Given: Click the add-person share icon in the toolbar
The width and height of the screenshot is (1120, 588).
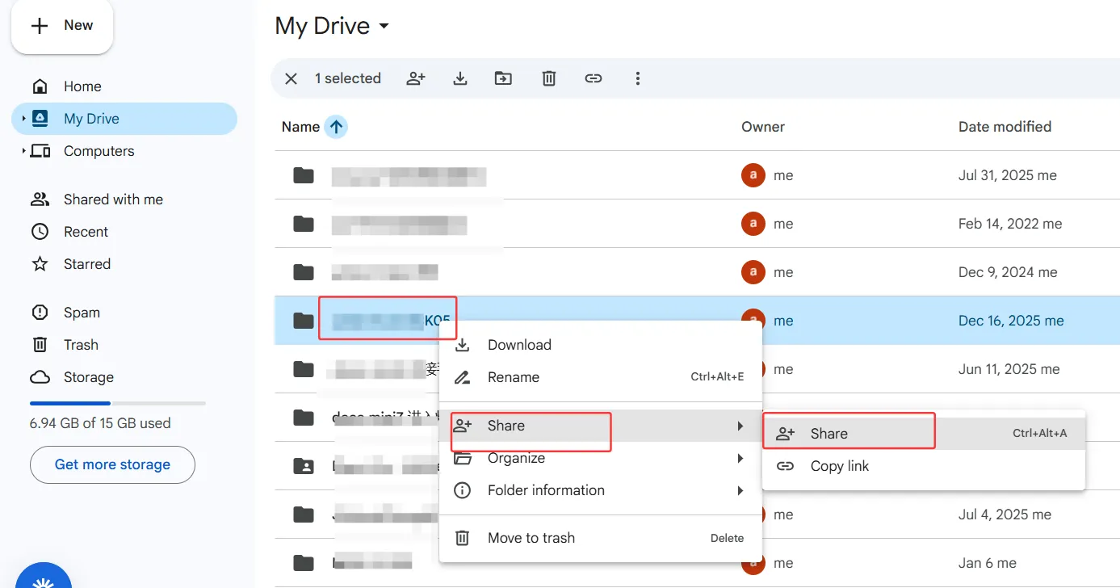Looking at the screenshot, I should [x=416, y=78].
